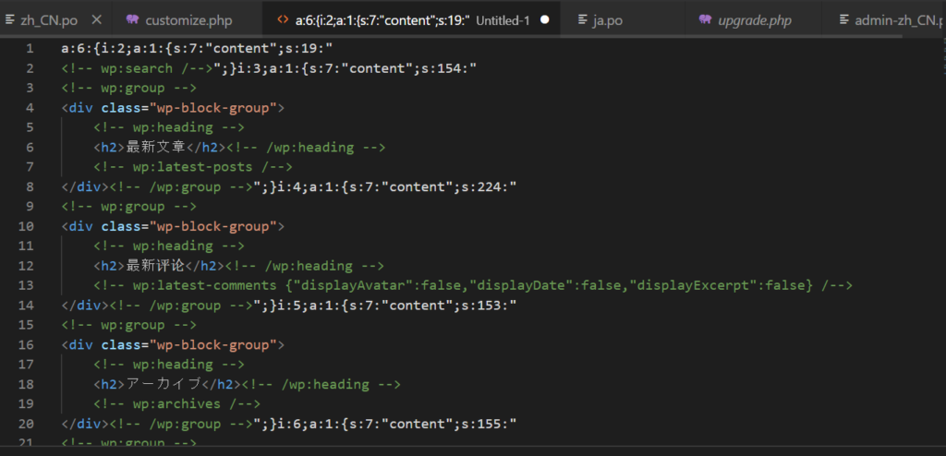The image size is (946, 456).
Task: Click line number 1 in the gutter
Action: coord(30,48)
